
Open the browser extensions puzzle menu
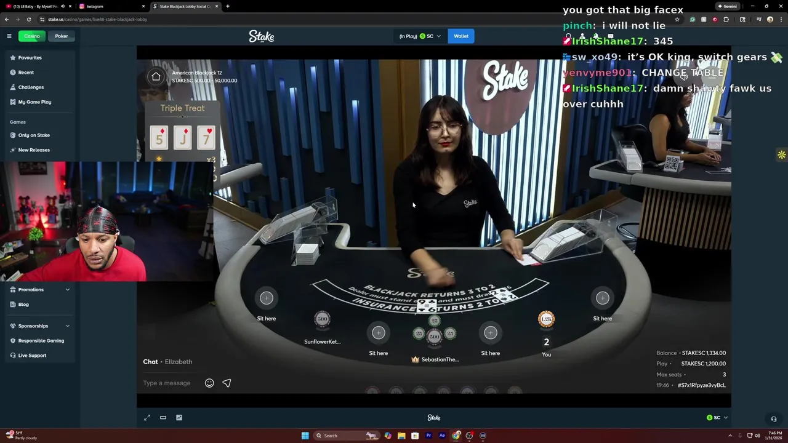click(726, 19)
